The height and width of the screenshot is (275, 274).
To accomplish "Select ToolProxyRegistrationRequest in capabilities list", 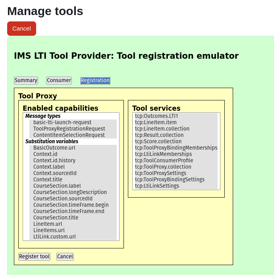I will pos(73,129).
